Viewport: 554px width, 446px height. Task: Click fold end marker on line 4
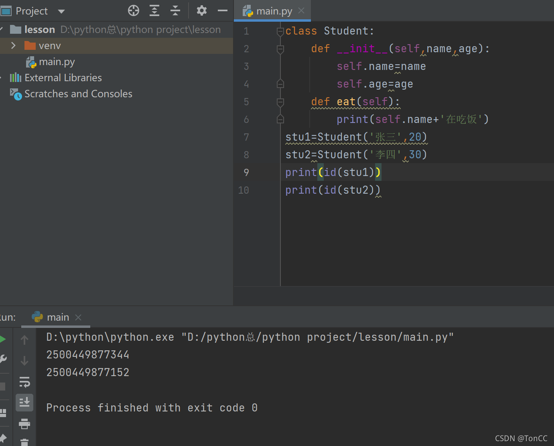280,84
